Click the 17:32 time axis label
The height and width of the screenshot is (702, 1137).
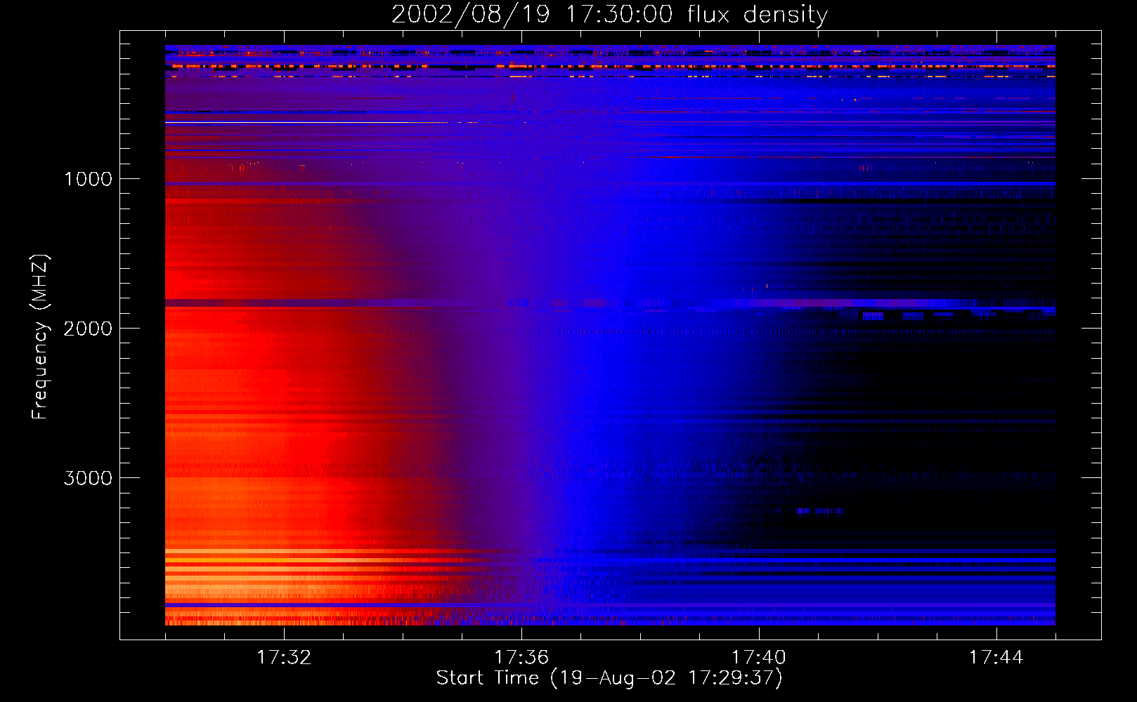284,658
